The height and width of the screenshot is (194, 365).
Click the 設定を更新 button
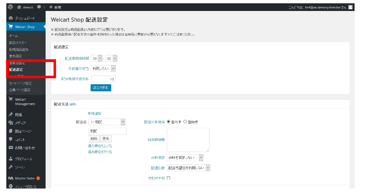coord(101,88)
